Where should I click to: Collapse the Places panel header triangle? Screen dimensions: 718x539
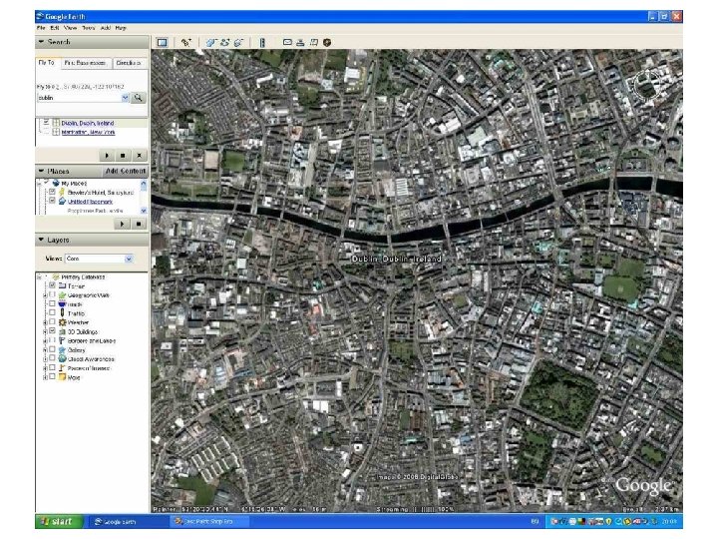coord(41,171)
